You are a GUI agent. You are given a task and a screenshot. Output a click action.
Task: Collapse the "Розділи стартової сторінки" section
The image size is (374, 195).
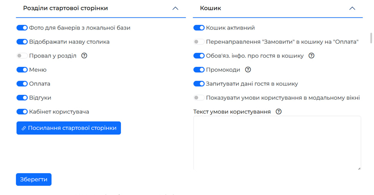(x=175, y=8)
